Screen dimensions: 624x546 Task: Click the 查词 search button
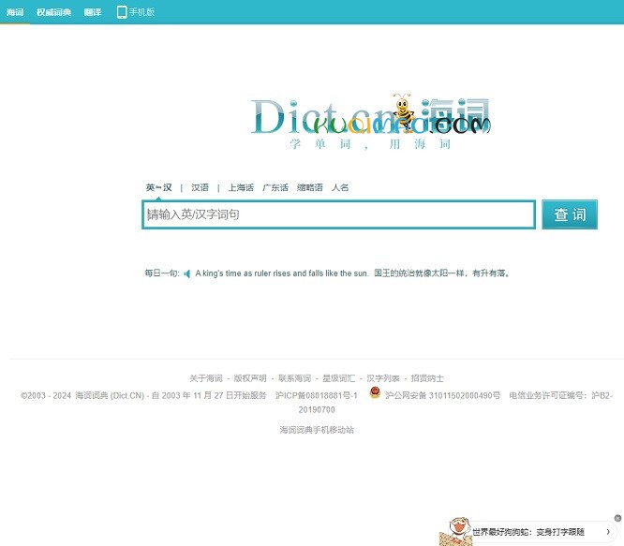coord(570,214)
